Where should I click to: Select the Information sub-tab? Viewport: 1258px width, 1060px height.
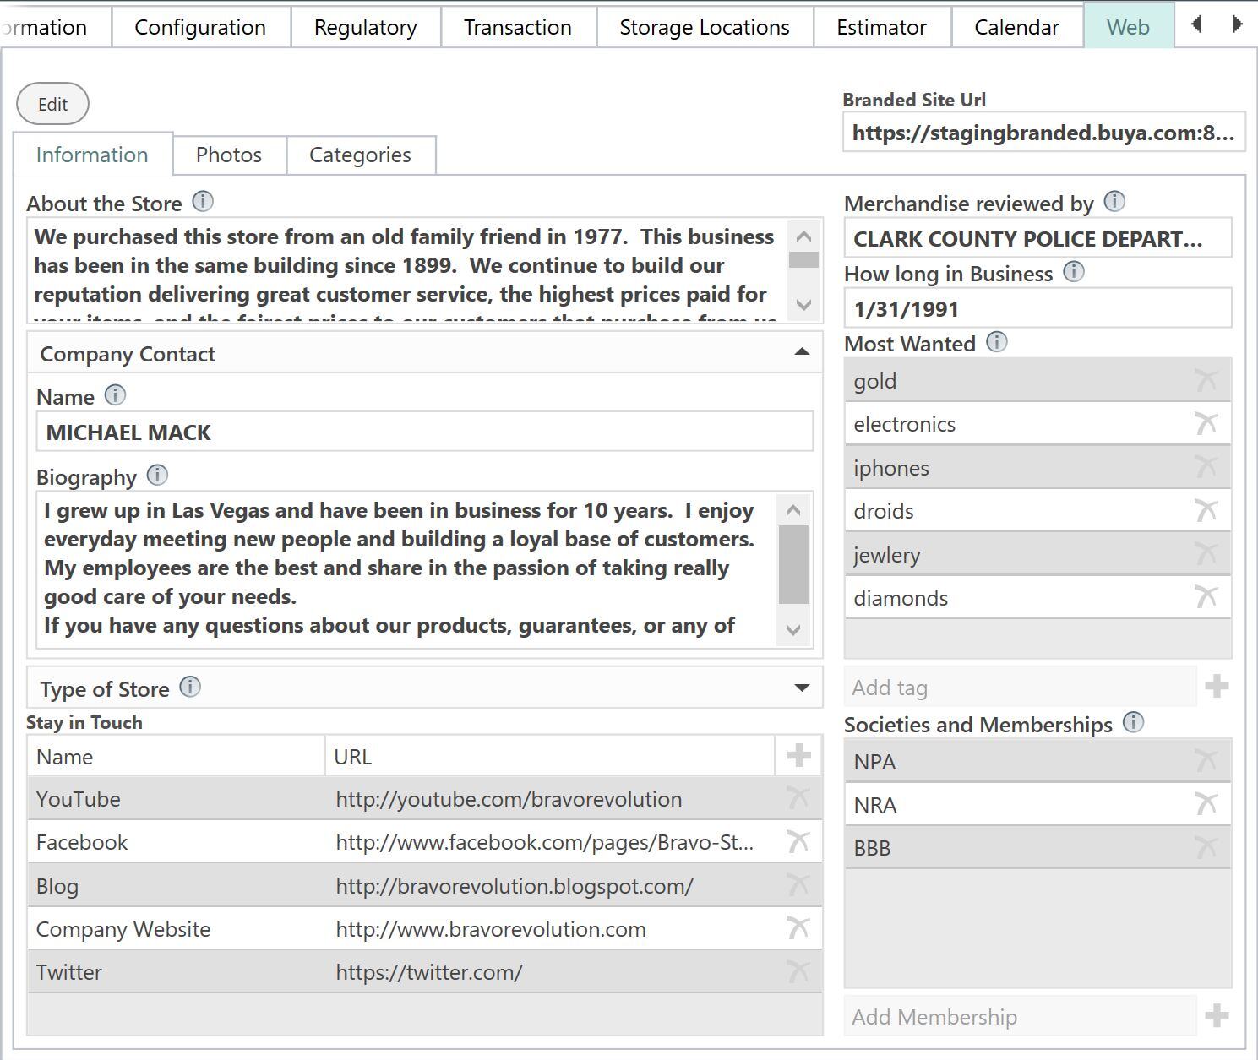tap(92, 155)
